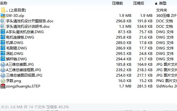
Task: Click the 294.4 KB original size value
Action: 124,59
